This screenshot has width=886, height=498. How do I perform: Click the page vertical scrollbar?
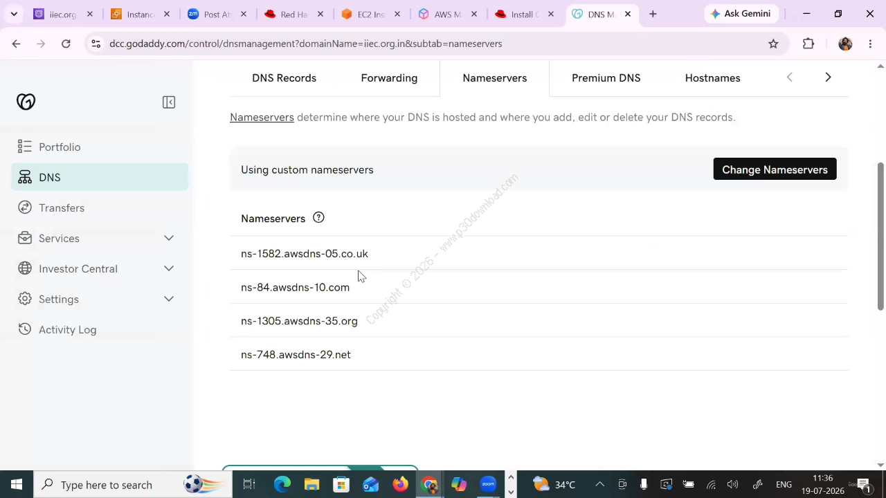coord(880,237)
